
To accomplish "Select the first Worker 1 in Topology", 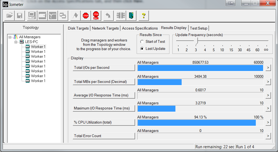I will (x=38, y=47).
